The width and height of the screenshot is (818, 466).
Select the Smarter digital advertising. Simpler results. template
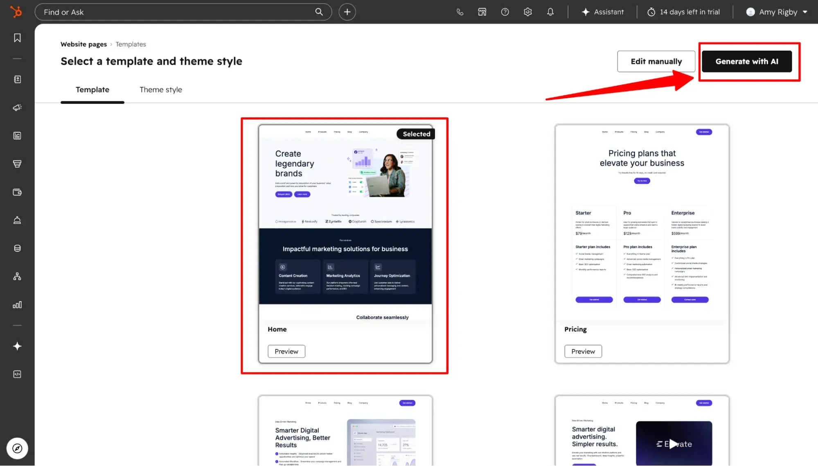[x=642, y=430]
